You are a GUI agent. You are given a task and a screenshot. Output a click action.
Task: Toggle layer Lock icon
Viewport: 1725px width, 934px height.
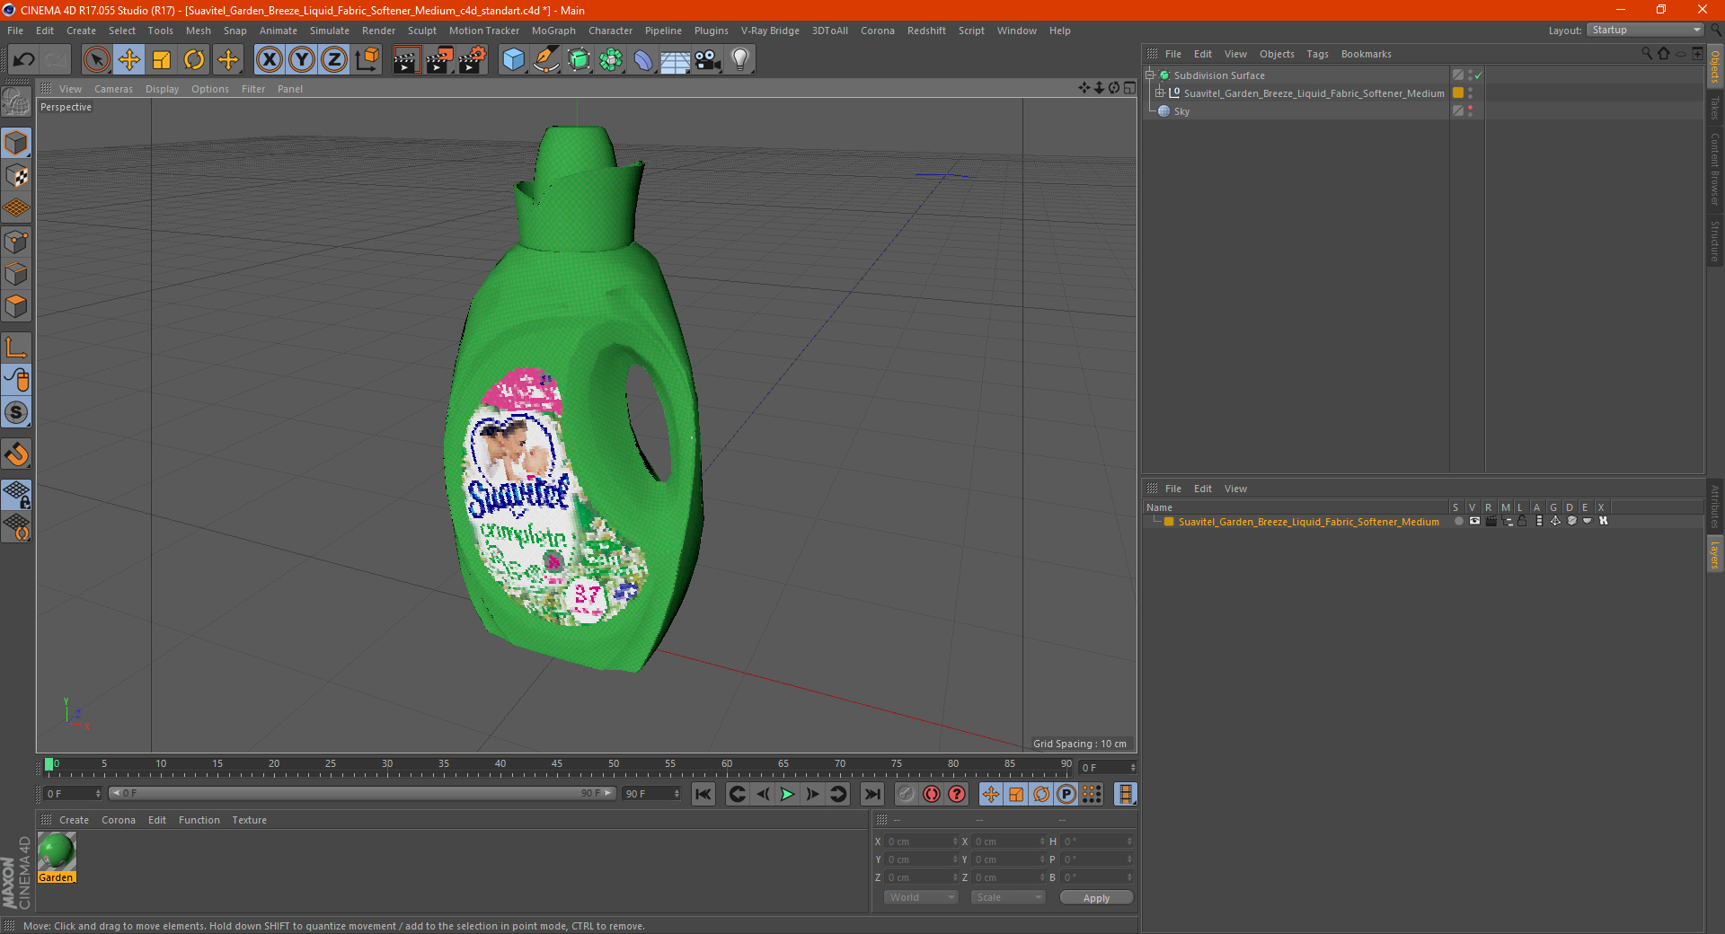click(1523, 522)
